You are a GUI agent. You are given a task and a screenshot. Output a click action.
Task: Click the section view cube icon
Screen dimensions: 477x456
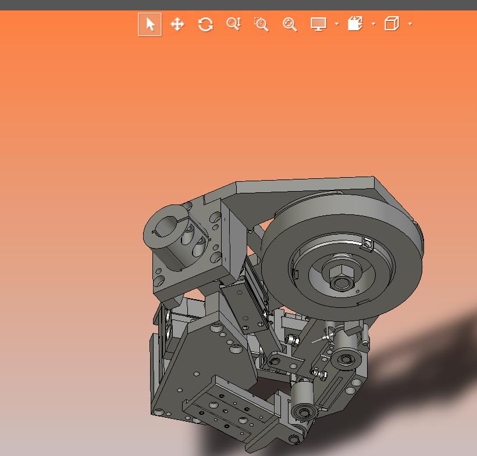355,24
